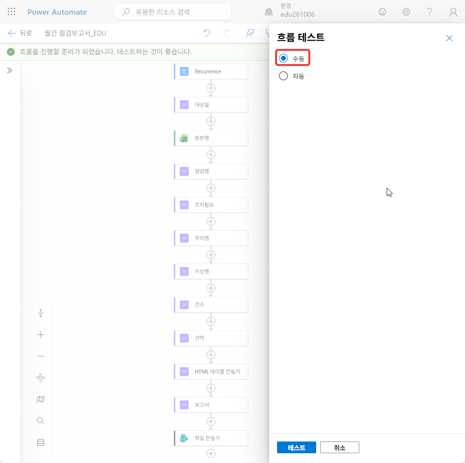Close the 흐름 테스트 panel
This screenshot has width=465, height=463.
pyautogui.click(x=449, y=38)
